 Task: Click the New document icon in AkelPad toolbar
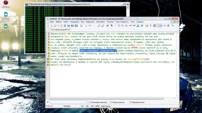click(48, 26)
